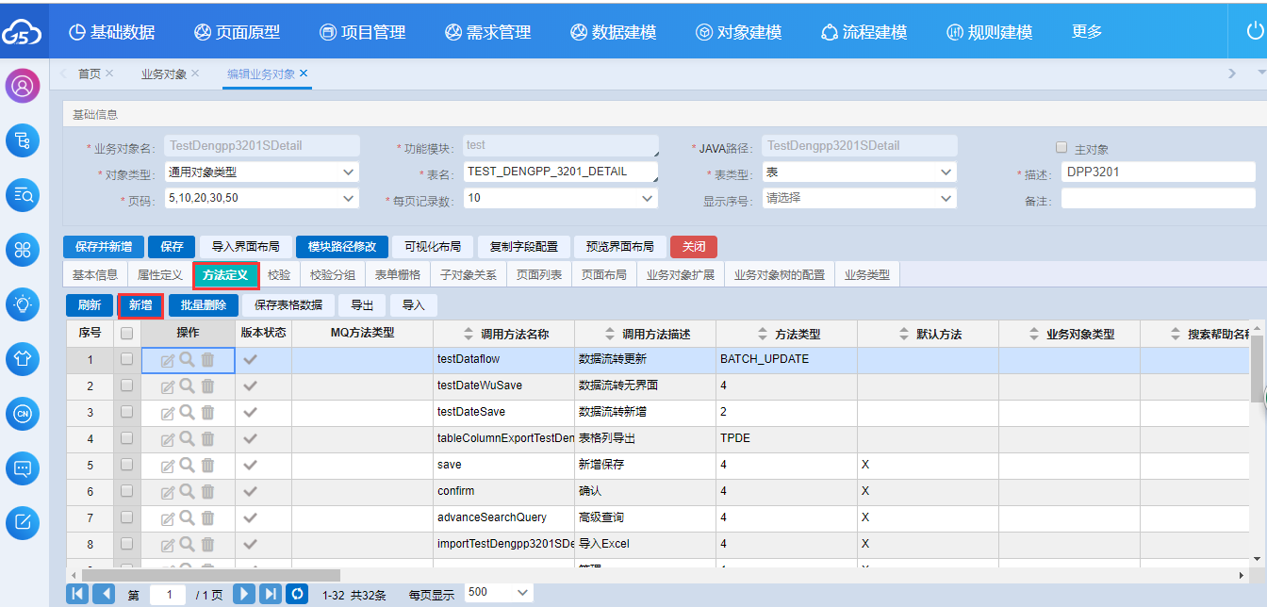Click the chat message sidebar icon
The height and width of the screenshot is (607, 1267).
pos(23,468)
